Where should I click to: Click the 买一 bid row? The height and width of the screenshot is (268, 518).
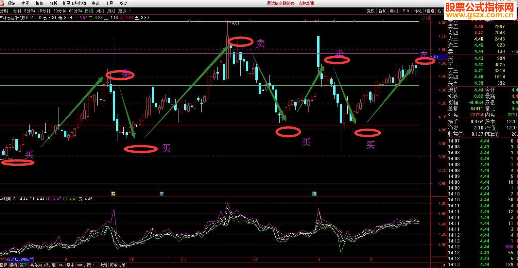483,58
